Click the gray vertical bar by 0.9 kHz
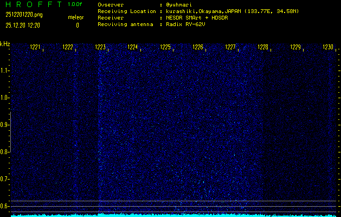 pyautogui.click(x=11, y=132)
